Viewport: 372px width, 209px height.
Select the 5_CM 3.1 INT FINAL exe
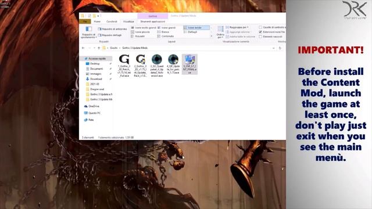point(189,64)
